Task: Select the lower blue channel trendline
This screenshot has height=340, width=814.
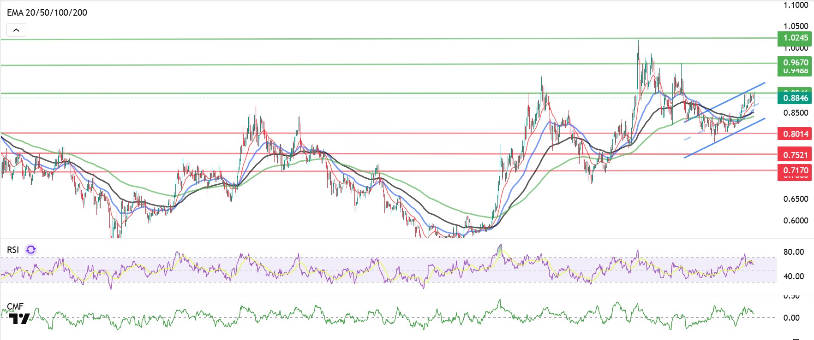Action: [x=724, y=138]
